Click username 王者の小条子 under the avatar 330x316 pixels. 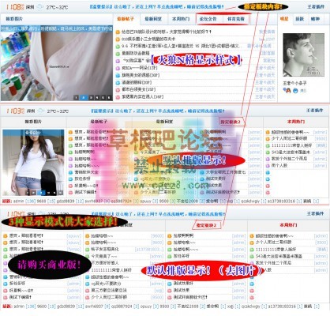pyautogui.click(x=294, y=83)
